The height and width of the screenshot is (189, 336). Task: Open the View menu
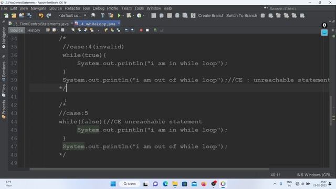tap(24, 8)
